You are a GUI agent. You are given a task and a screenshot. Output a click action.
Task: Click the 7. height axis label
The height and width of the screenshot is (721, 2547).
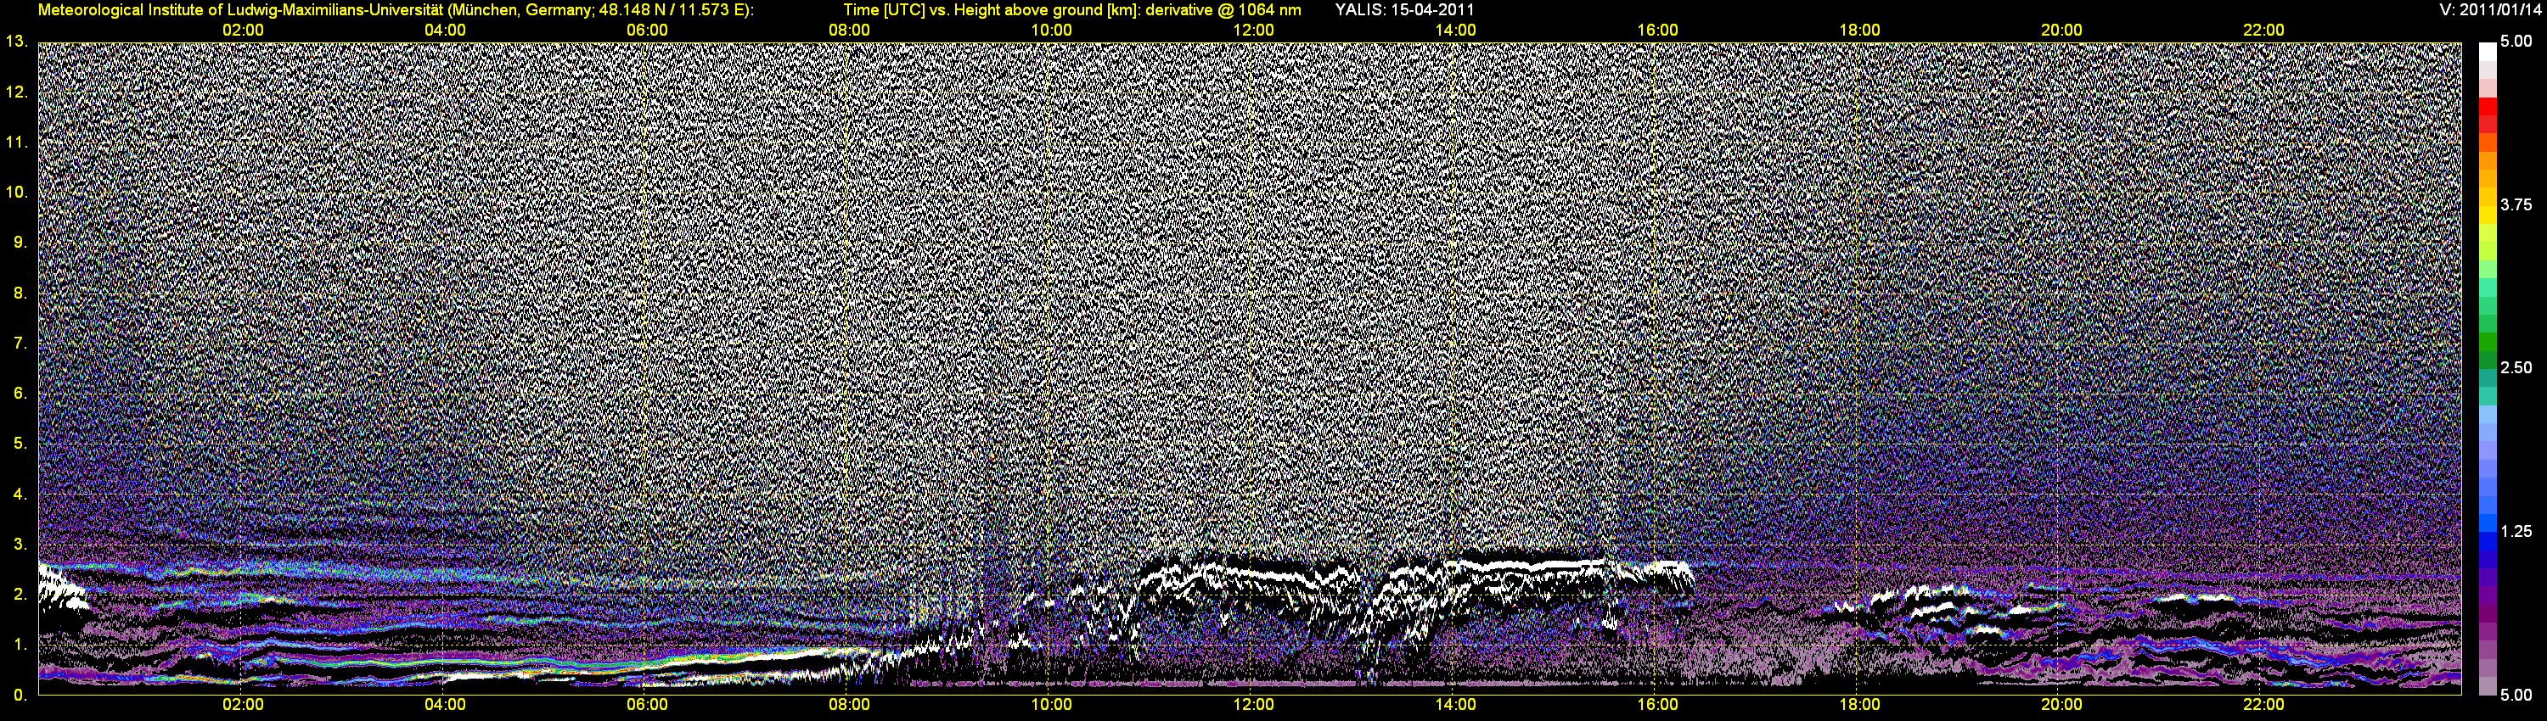pos(20,343)
